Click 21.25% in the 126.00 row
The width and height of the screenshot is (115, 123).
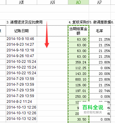(x=100, y=85)
